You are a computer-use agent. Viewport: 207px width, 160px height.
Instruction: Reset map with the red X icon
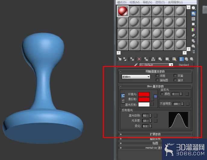(139, 59)
